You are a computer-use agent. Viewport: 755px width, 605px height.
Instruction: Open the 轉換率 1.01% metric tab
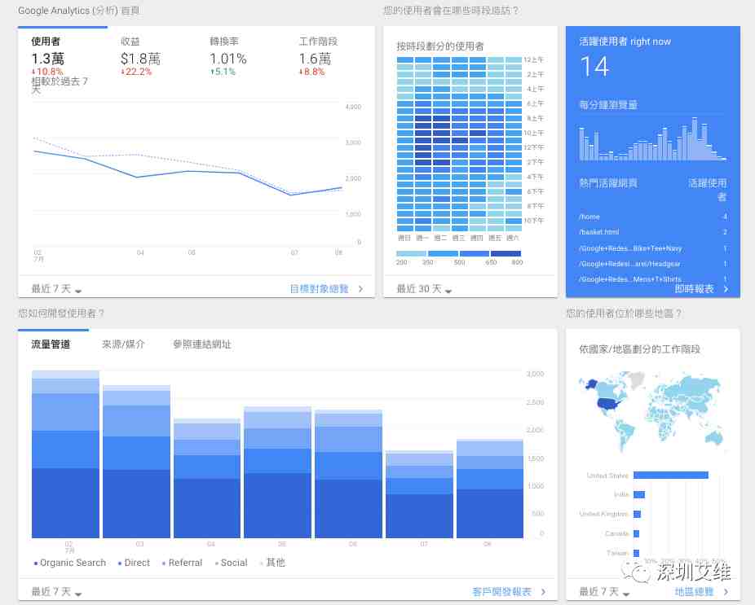click(227, 56)
